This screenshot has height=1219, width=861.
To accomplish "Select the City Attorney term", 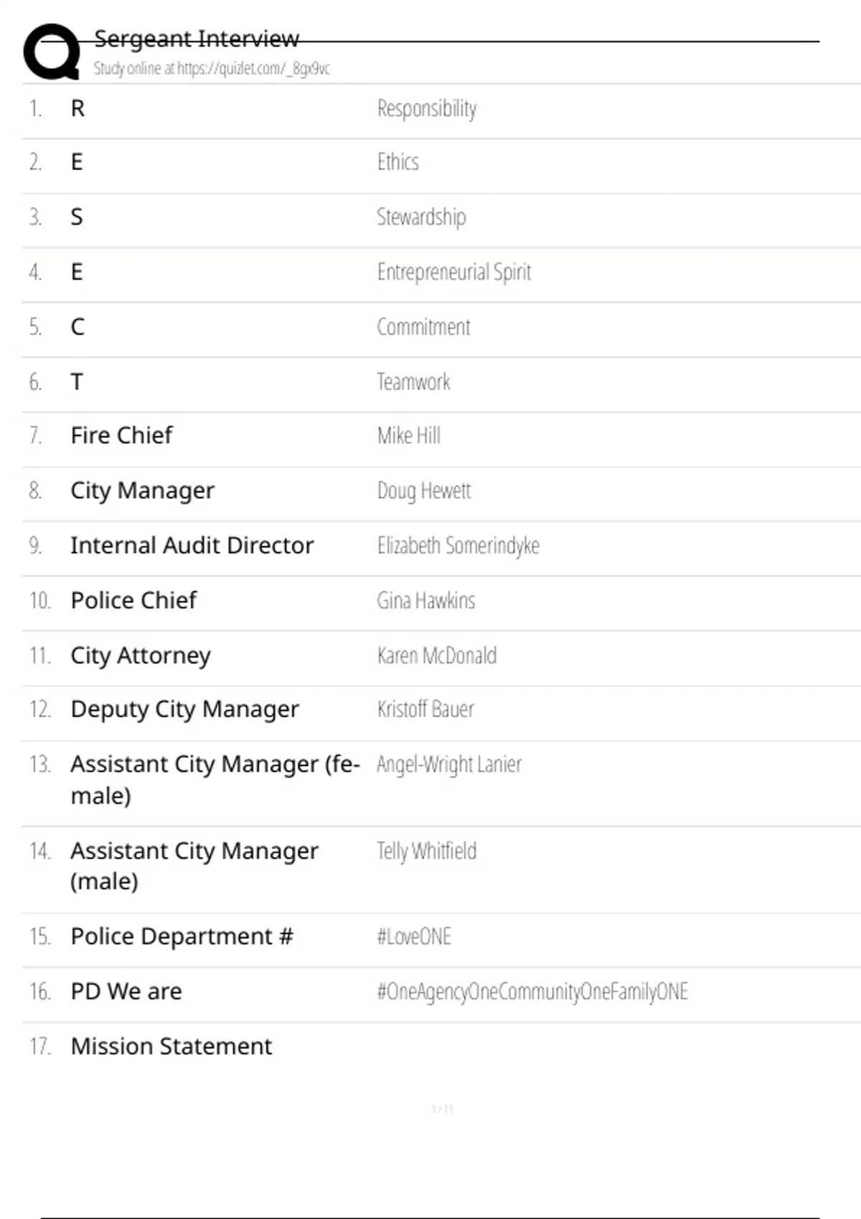I will (141, 655).
